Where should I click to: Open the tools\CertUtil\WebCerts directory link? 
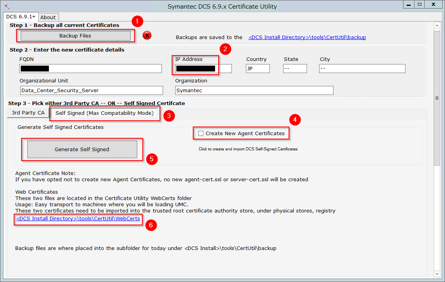(x=78, y=218)
